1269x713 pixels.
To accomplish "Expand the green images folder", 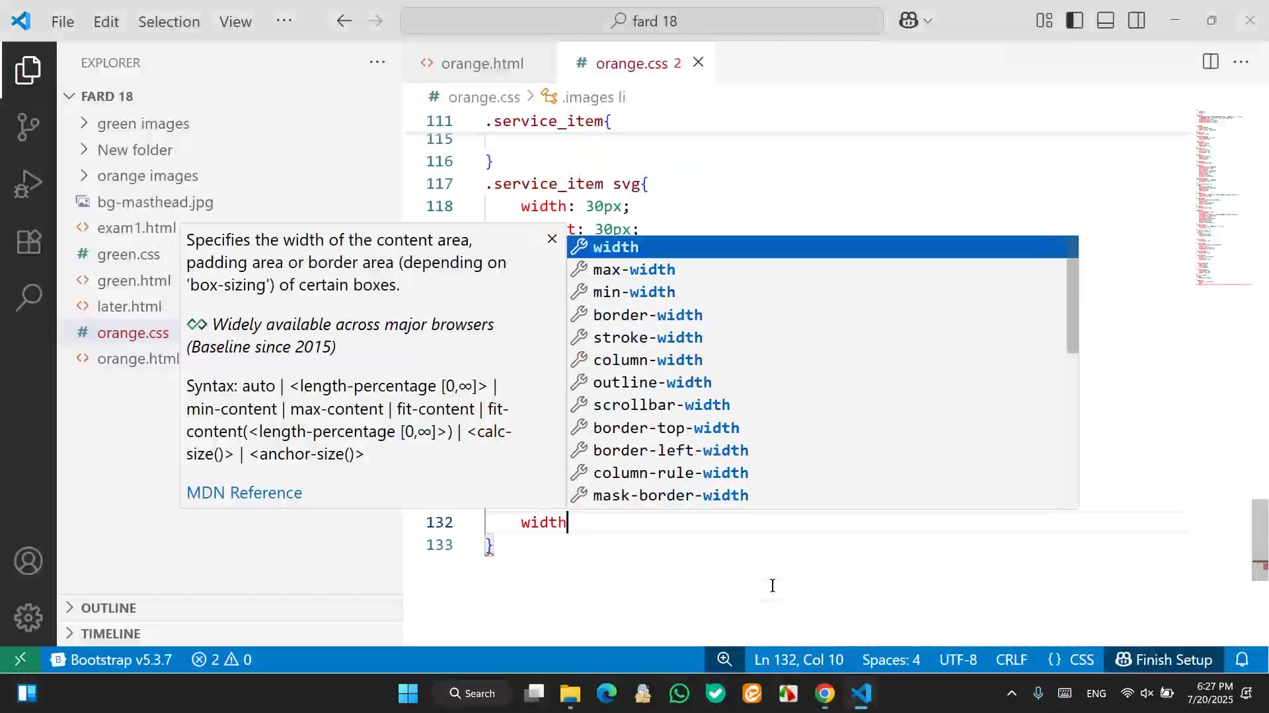I will click(143, 123).
